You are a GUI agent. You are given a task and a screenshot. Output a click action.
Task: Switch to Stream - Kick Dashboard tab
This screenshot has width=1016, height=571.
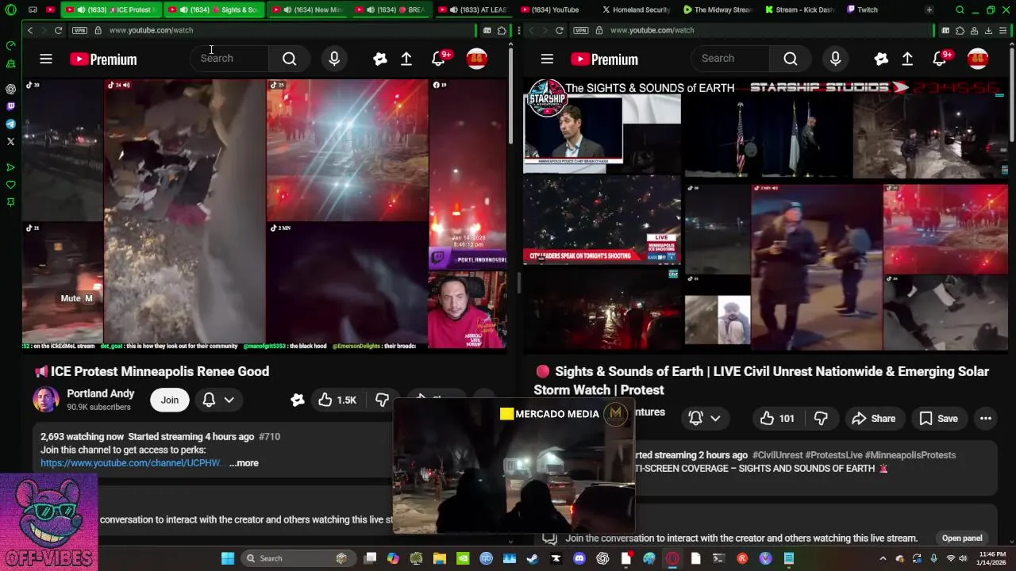click(x=800, y=10)
